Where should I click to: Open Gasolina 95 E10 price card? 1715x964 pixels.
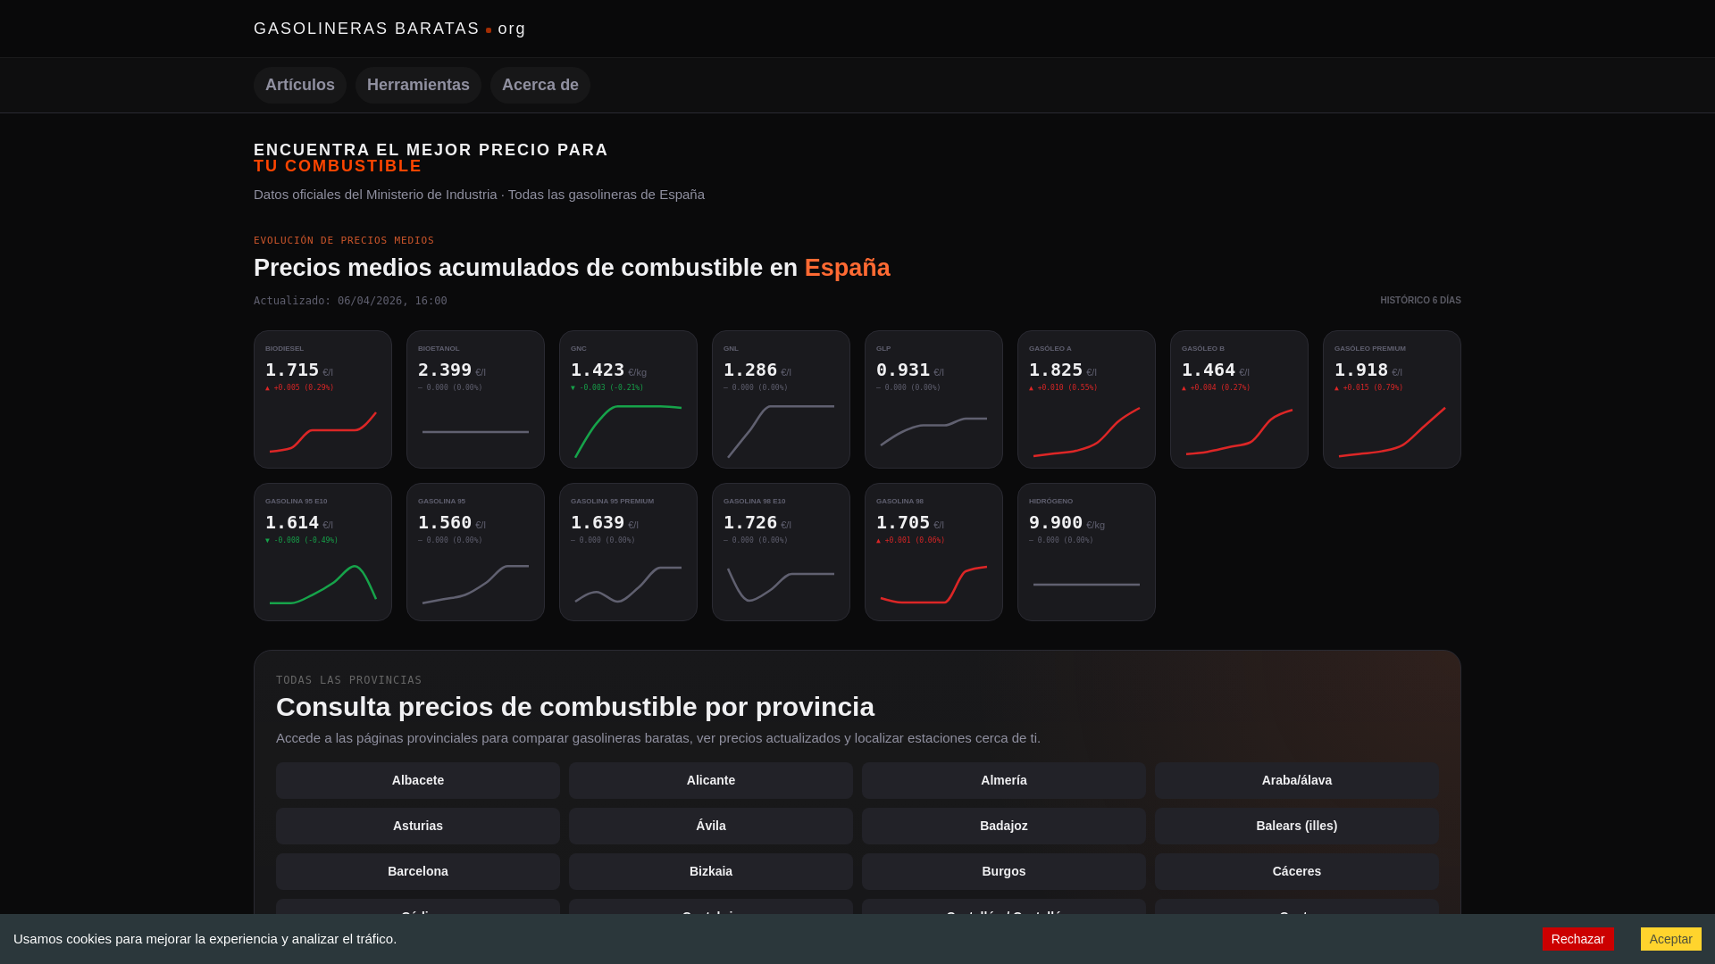click(x=322, y=552)
